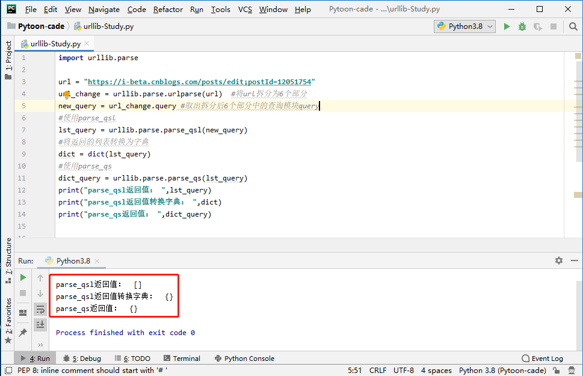Open Python 3.8 interpreter selector in status bar
The width and height of the screenshot is (583, 376).
click(x=502, y=371)
